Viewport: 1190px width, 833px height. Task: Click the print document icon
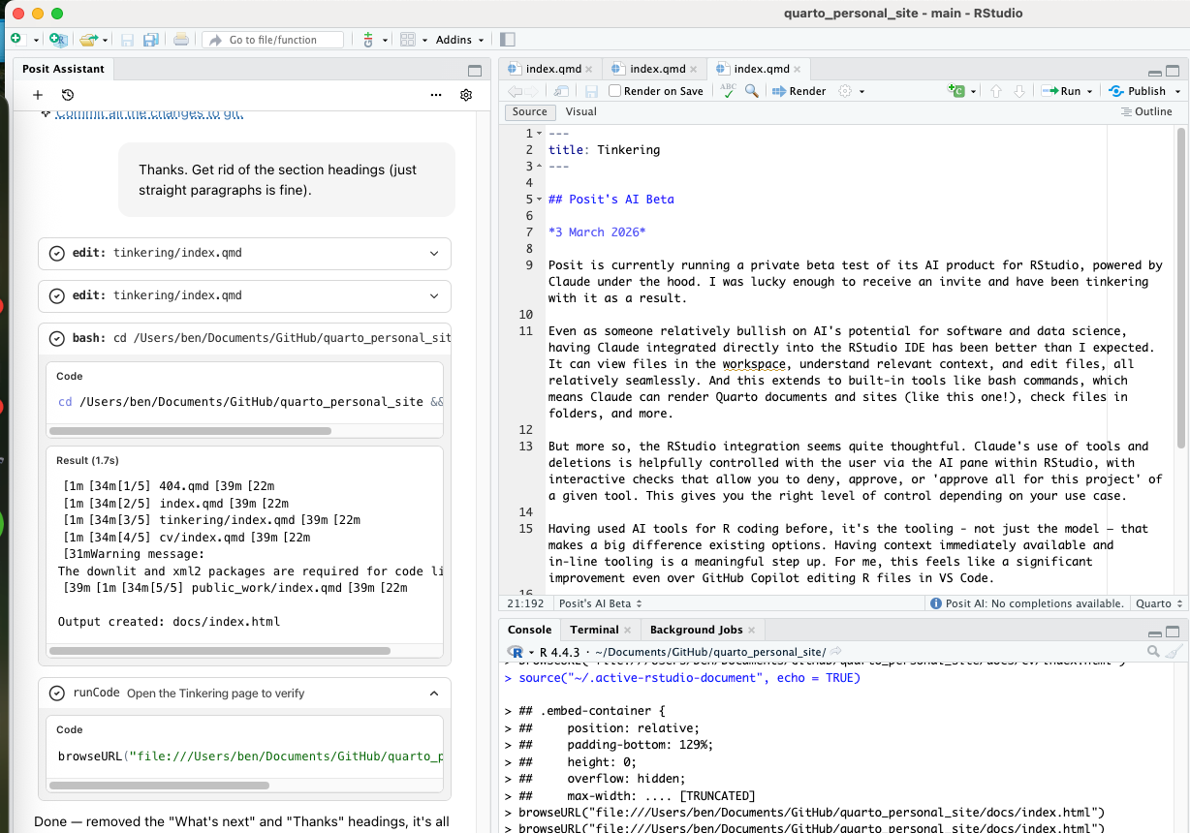(x=180, y=40)
